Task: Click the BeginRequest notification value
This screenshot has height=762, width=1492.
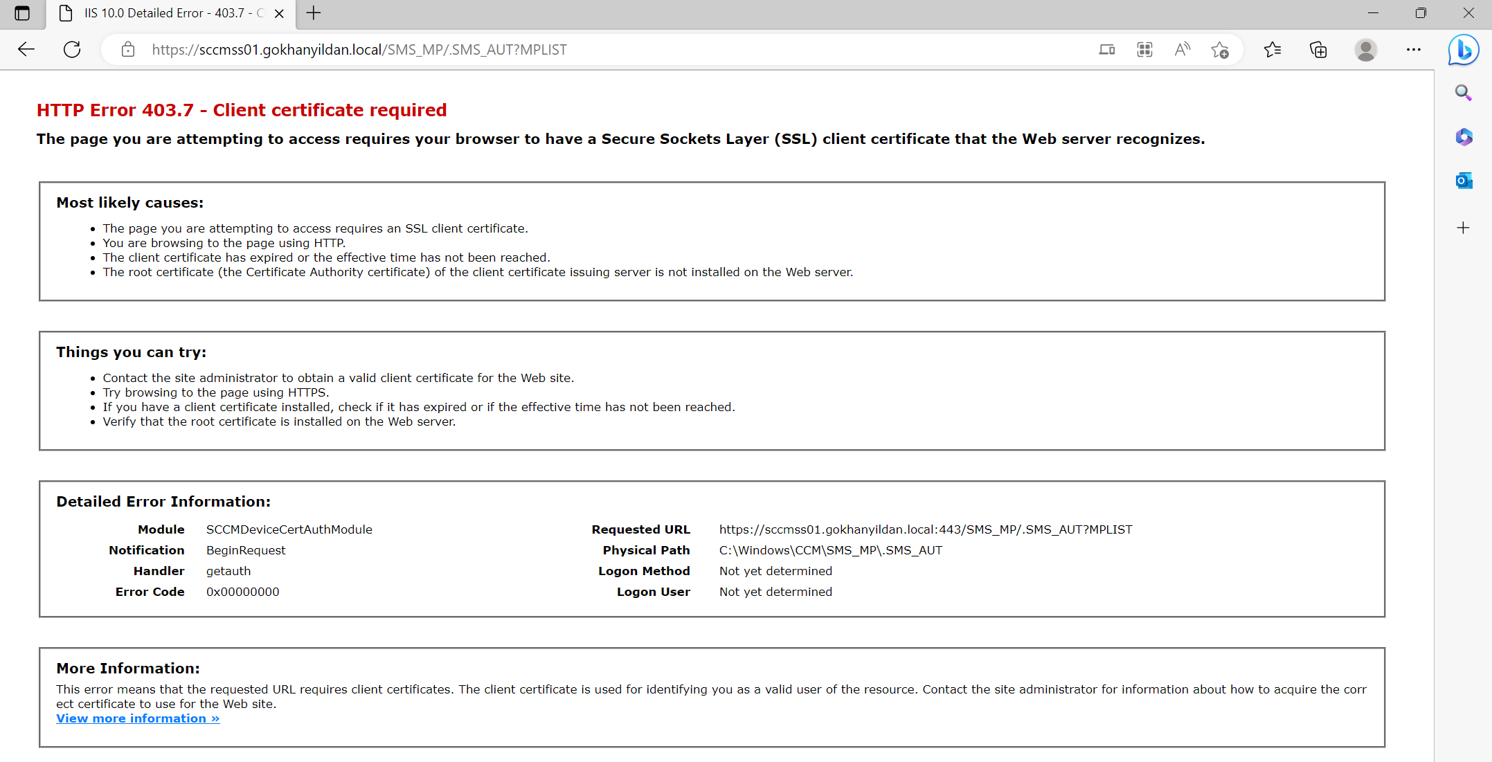Action: coord(246,550)
